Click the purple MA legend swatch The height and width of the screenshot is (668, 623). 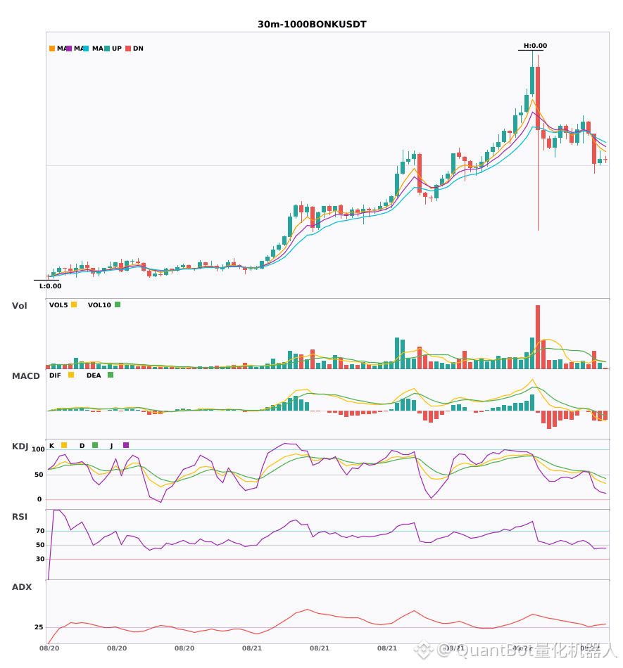click(x=69, y=49)
